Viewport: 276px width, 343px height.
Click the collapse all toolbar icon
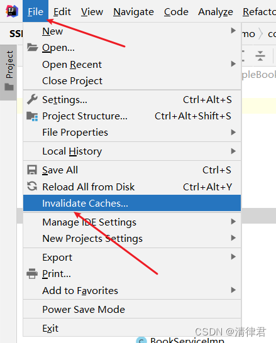(x=260, y=56)
